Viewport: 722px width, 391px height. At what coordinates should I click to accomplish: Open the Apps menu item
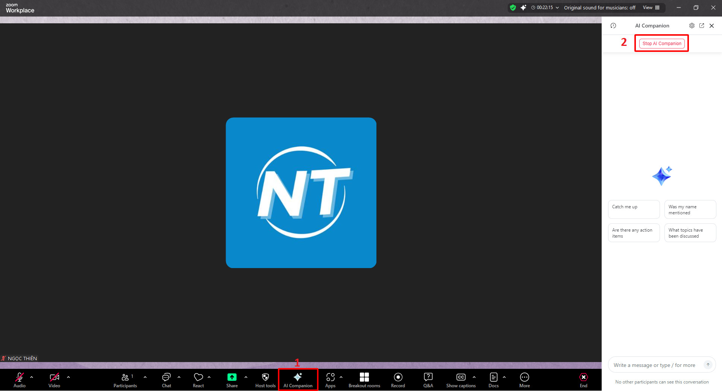click(x=330, y=380)
